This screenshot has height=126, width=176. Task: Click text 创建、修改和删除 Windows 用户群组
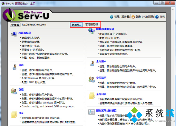tap(43, 103)
